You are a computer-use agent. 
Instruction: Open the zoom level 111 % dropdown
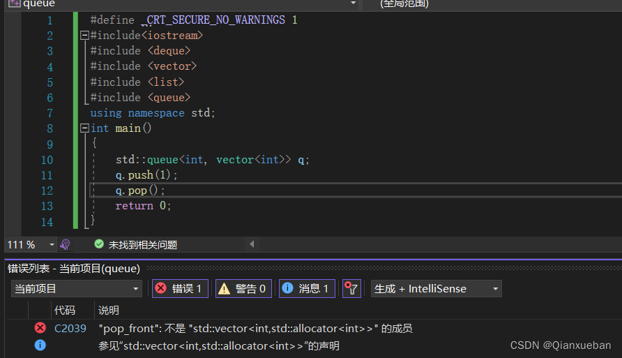pyautogui.click(x=52, y=244)
